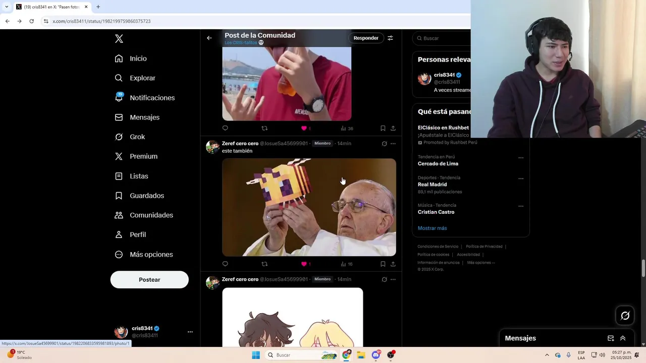Open the tab search dropdown
The height and width of the screenshot is (363, 646).
click(x=7, y=7)
